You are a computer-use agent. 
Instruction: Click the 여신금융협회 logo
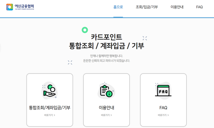[20, 7]
